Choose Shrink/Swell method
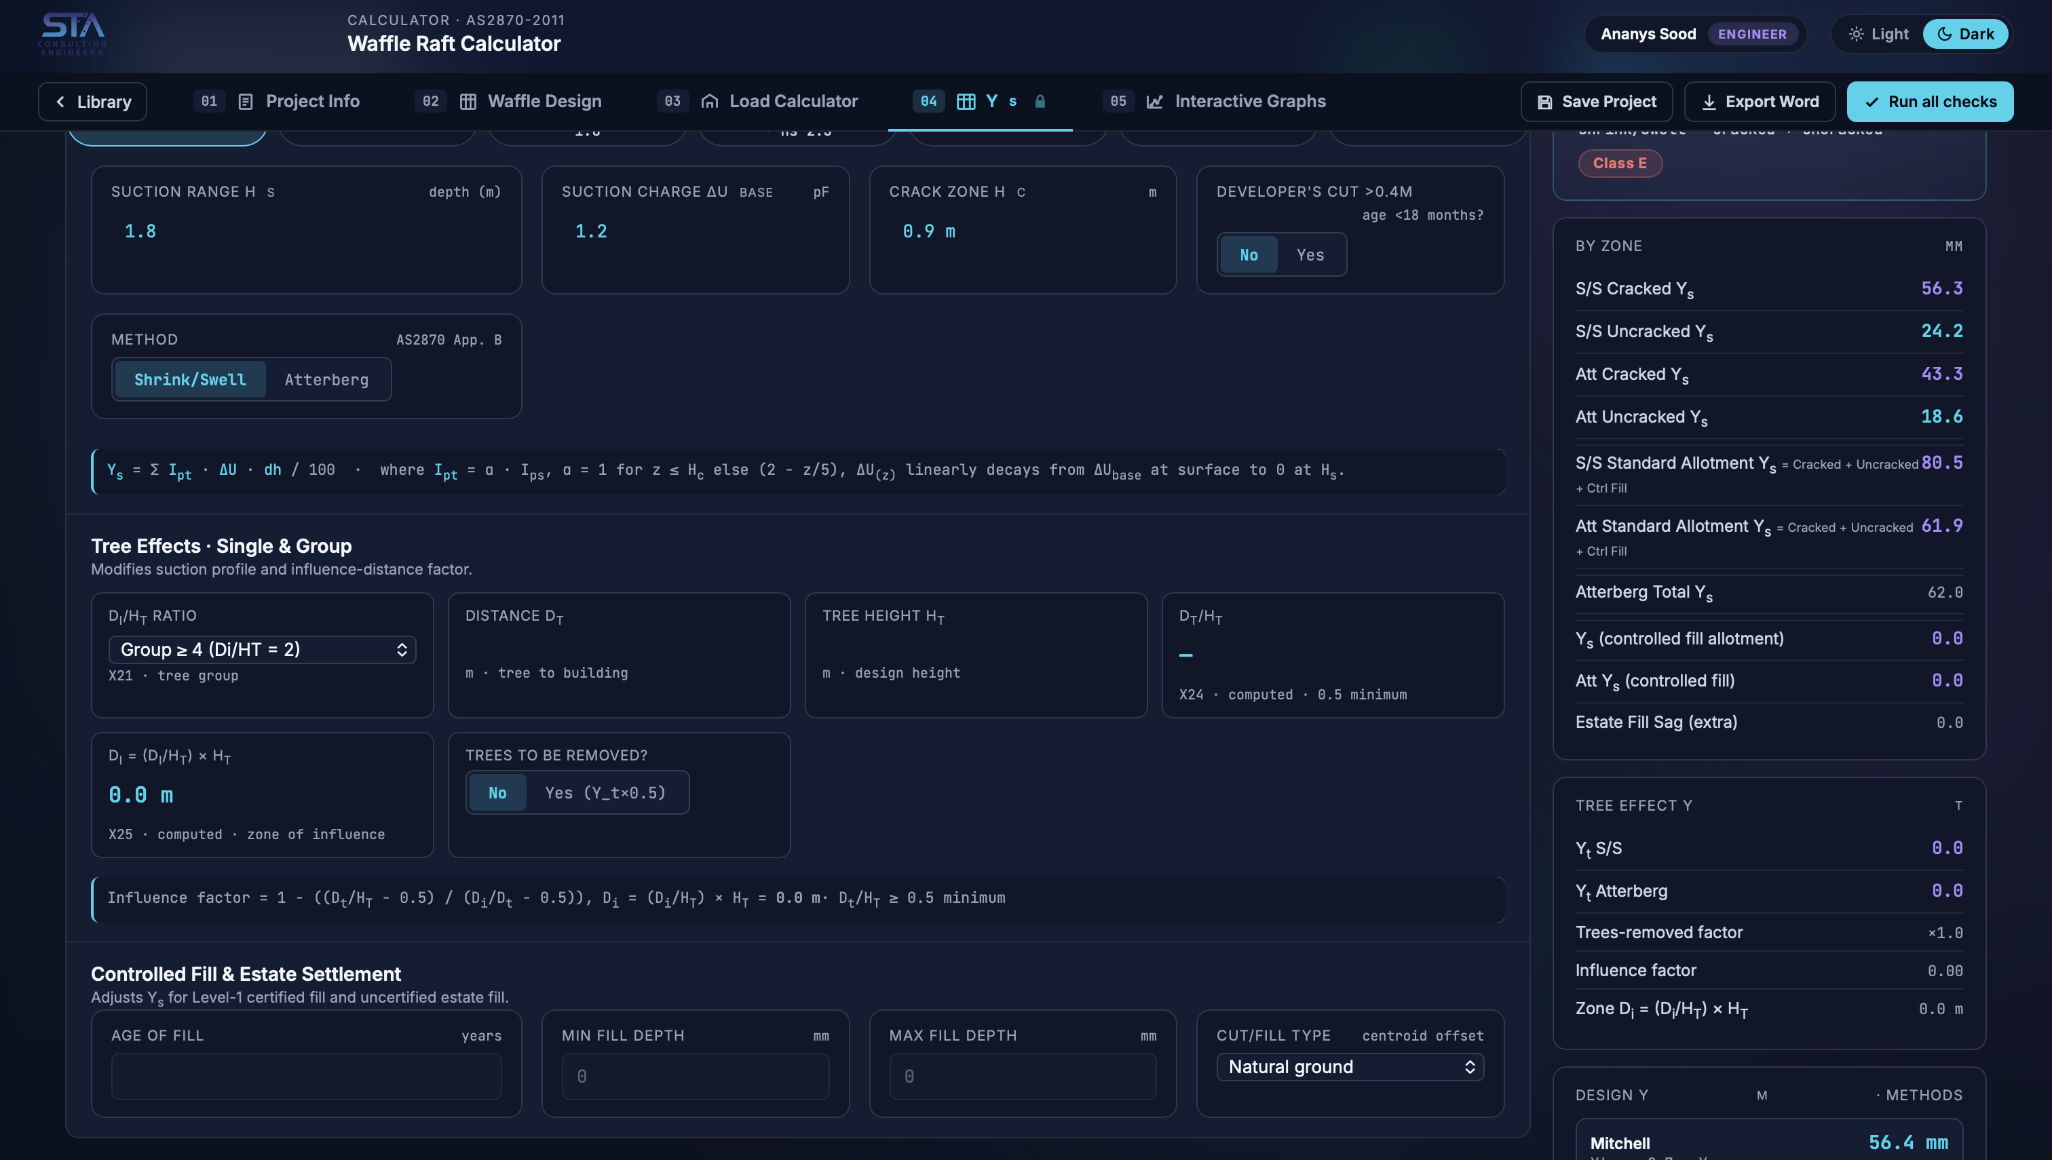2052x1160 pixels. 189,379
